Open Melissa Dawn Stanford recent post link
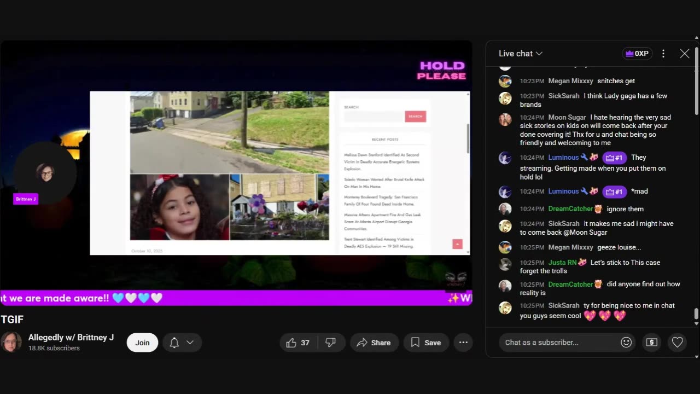The height and width of the screenshot is (394, 700). (382, 162)
